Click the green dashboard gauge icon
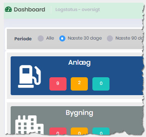The image size is (146, 137). click(8, 10)
